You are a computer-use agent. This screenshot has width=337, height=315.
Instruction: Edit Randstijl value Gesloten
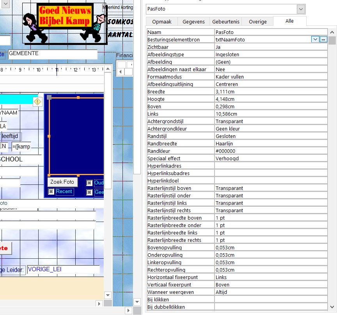[271, 136]
